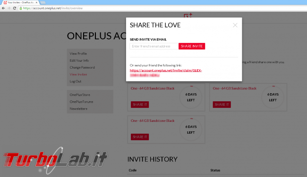Close the Share The Love dialog
This screenshot has width=307, height=177.
pos(235,25)
